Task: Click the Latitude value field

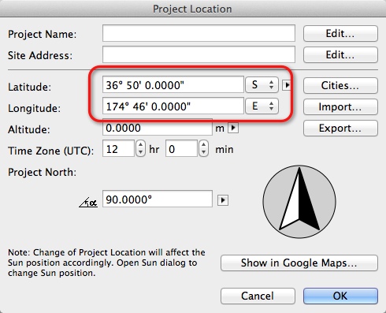Action: [x=173, y=84]
